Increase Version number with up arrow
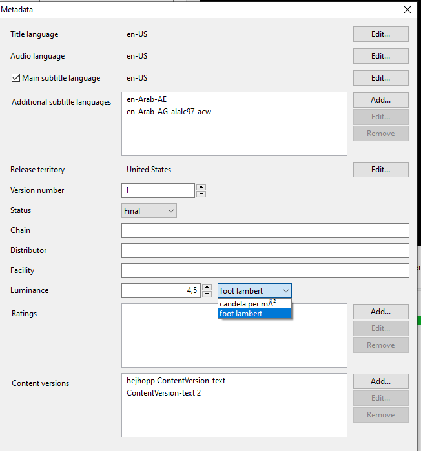421x451 pixels. (x=201, y=187)
